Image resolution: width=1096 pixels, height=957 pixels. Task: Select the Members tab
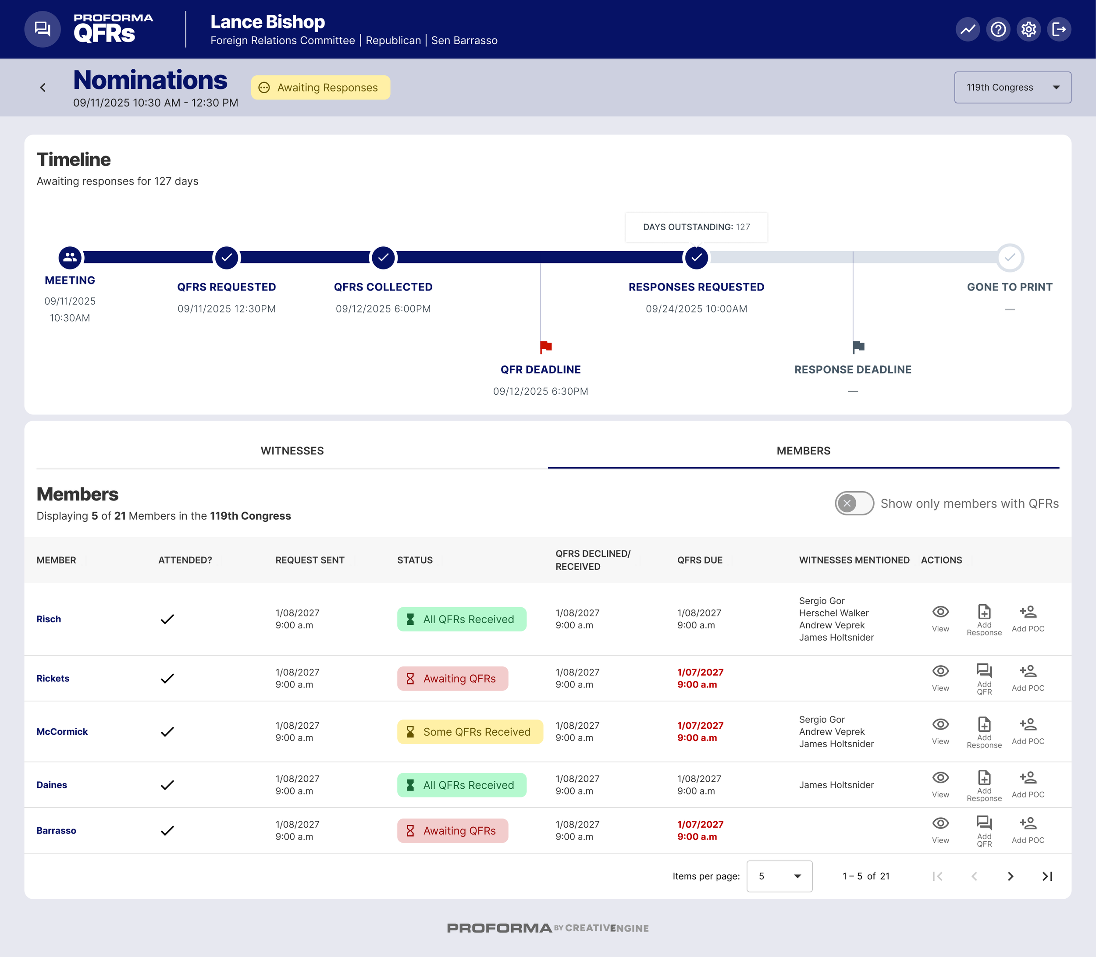click(803, 451)
